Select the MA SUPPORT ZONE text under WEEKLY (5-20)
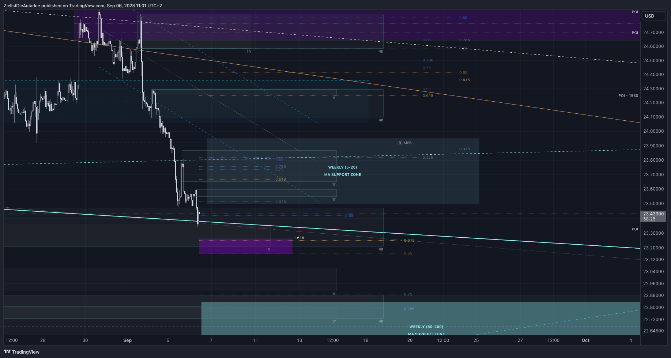671x358 pixels. (x=343, y=175)
